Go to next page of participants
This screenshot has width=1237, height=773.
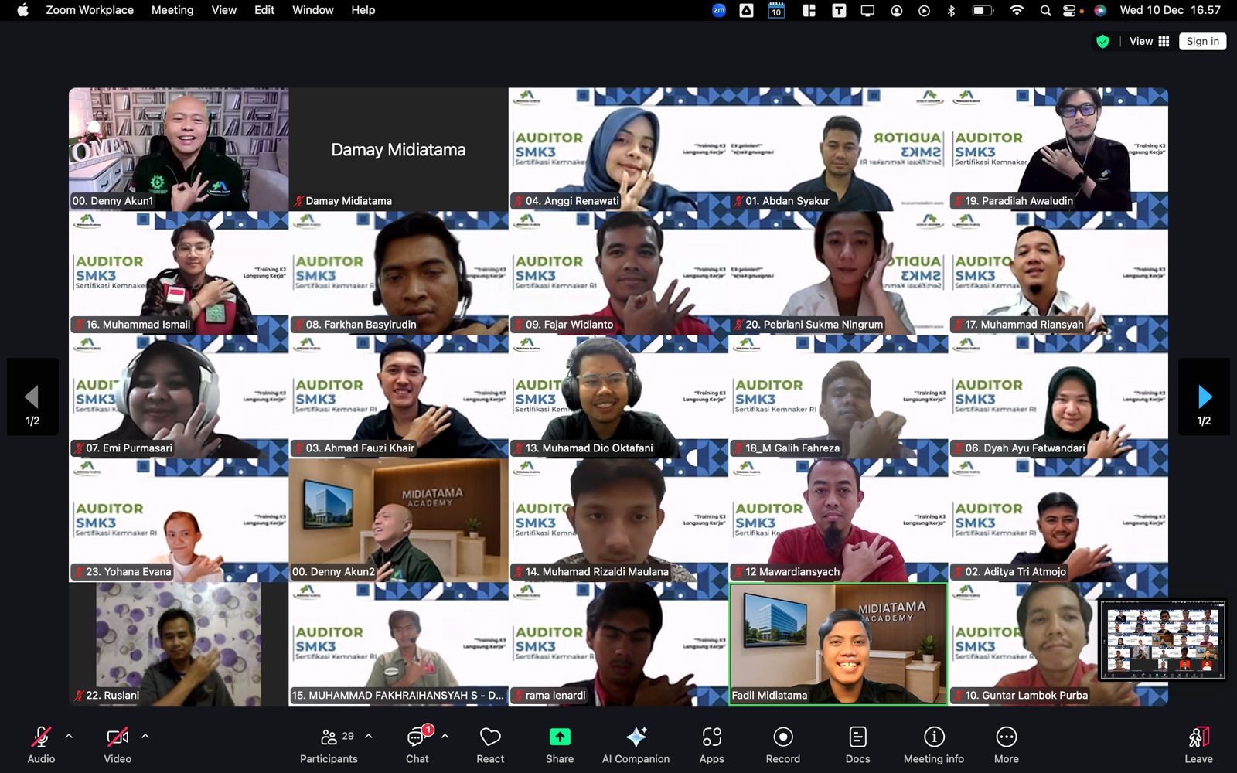1204,397
